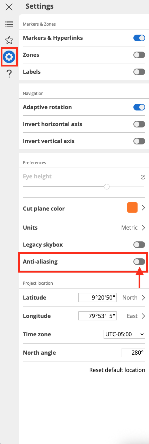Image resolution: width=149 pixels, height=444 pixels.
Task: Click the North angle input field
Action: (x=133, y=353)
